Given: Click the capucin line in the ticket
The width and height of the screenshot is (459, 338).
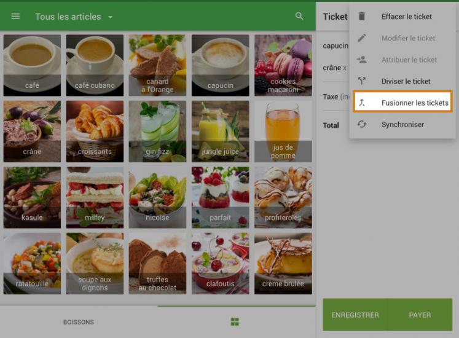Looking at the screenshot, I should (335, 45).
